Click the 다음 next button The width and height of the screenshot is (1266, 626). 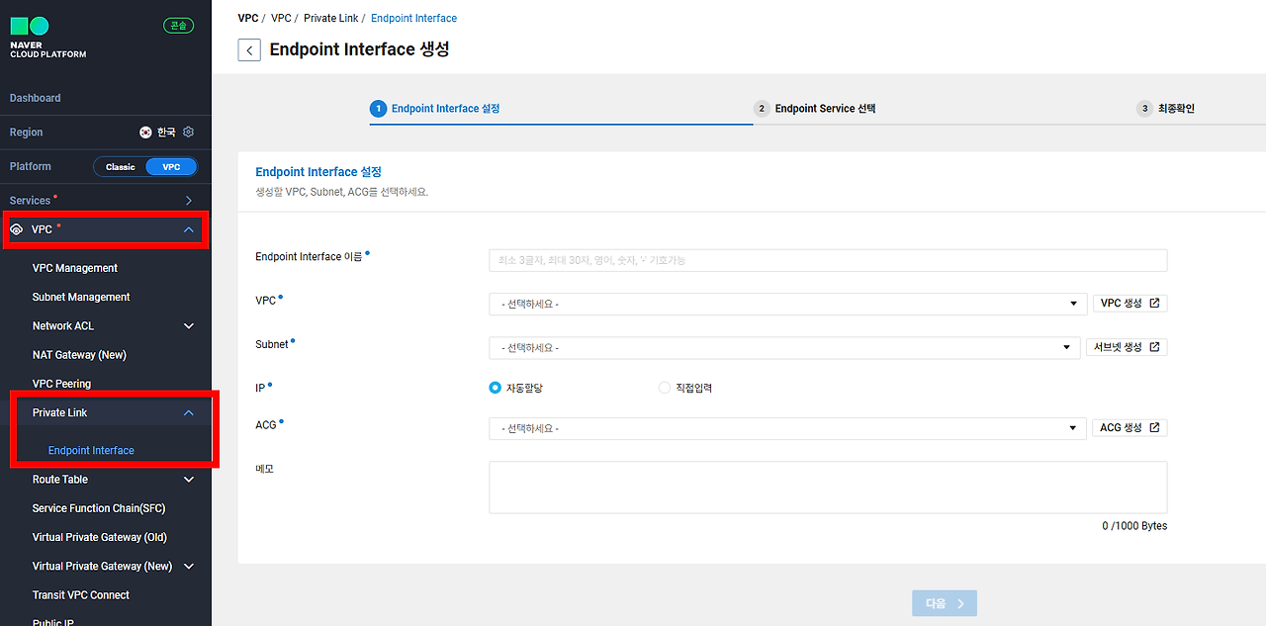pos(945,603)
